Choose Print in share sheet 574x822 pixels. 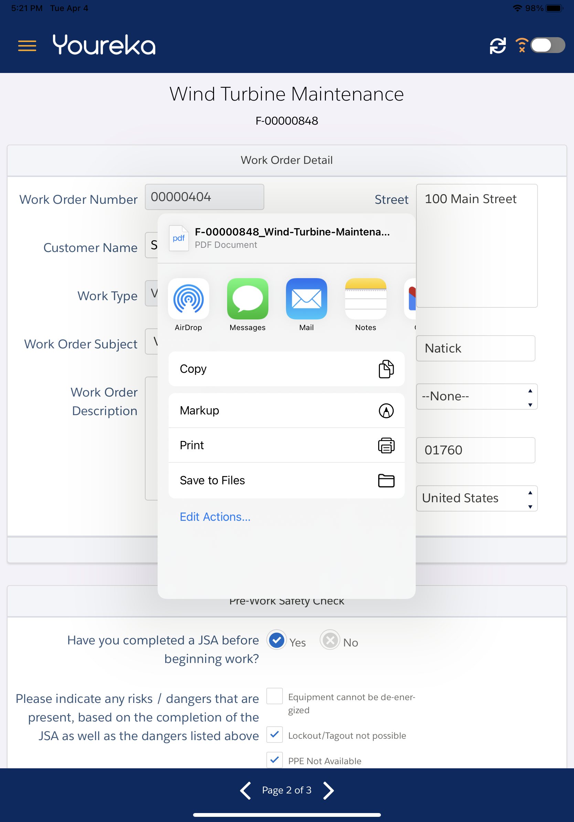coord(286,445)
